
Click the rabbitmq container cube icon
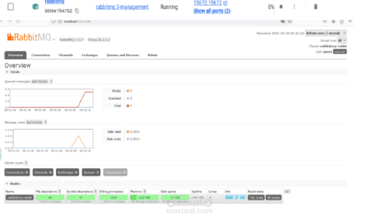pyautogui.click(x=35, y=7)
